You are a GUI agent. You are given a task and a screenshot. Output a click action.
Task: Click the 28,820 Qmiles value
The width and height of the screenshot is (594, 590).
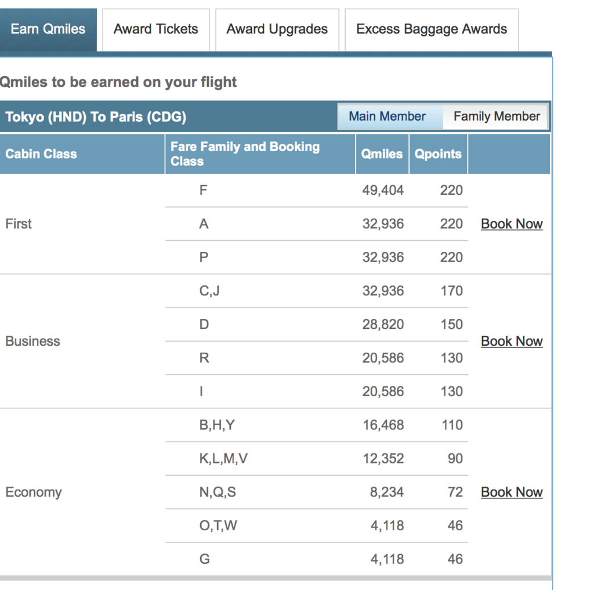point(383,324)
